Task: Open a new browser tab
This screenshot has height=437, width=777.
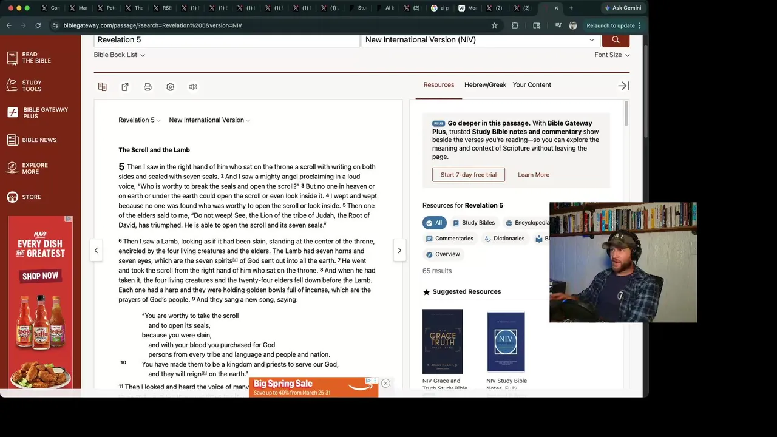Action: tap(571, 8)
